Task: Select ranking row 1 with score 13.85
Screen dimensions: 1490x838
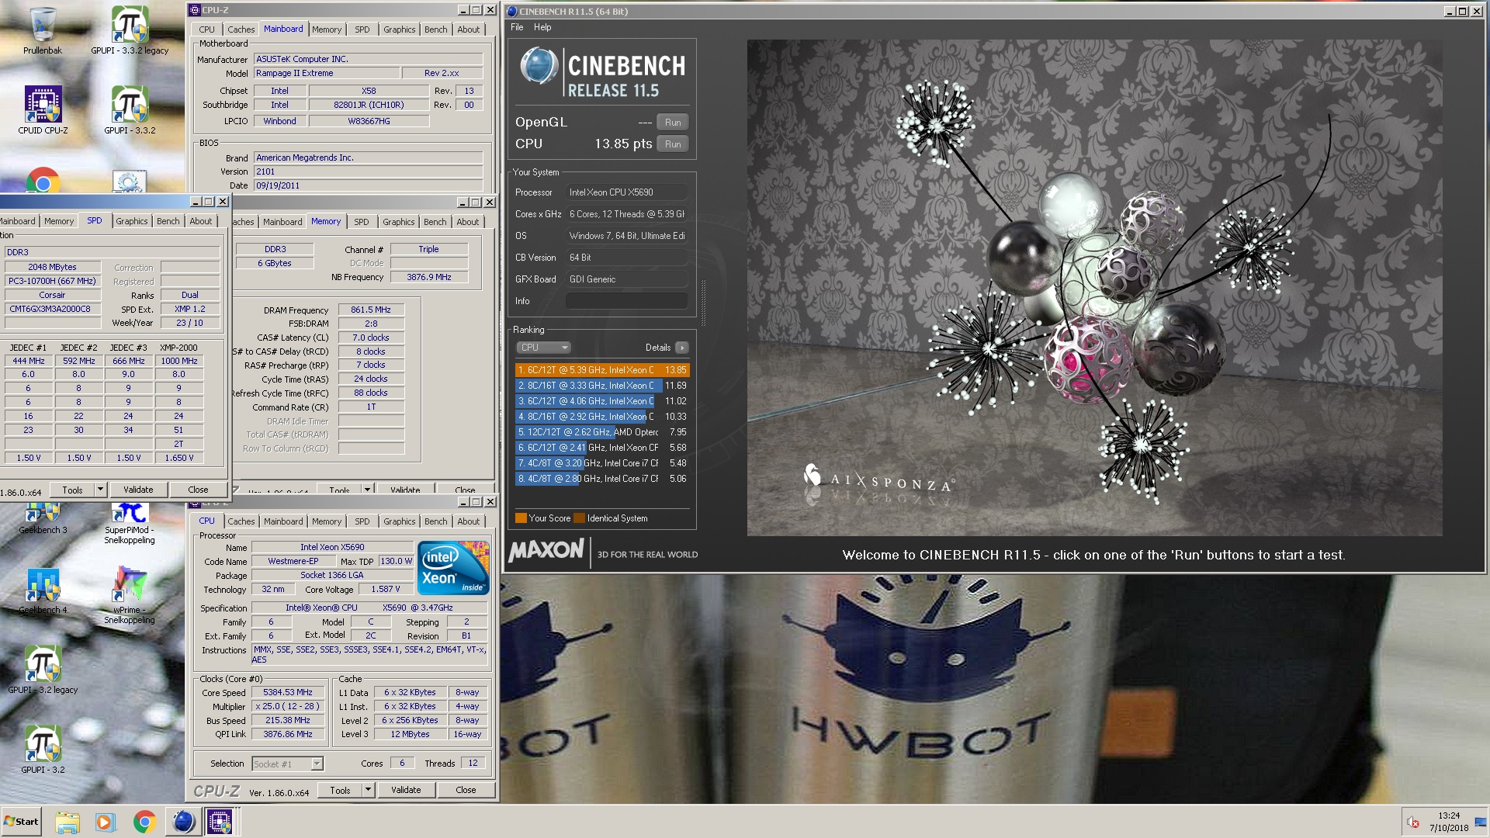Action: click(x=602, y=370)
